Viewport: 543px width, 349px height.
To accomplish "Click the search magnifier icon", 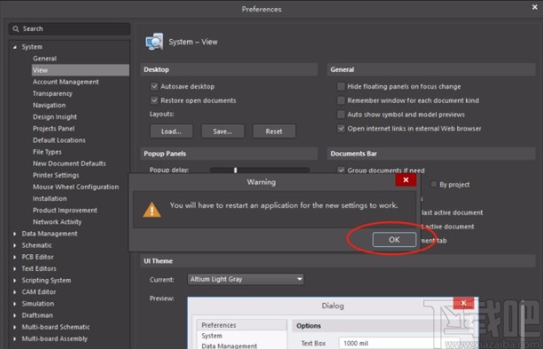I will pyautogui.click(x=16, y=29).
